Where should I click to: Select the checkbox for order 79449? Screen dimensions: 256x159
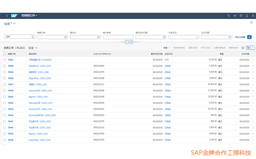tap(5, 72)
